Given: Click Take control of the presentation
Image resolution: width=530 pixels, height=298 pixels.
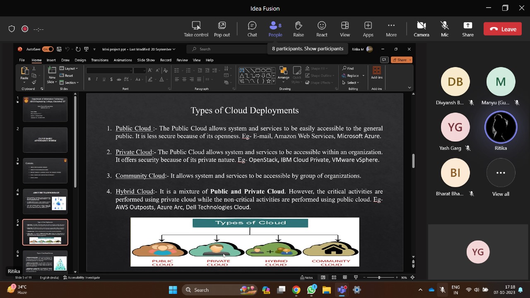Looking at the screenshot, I should point(196,29).
